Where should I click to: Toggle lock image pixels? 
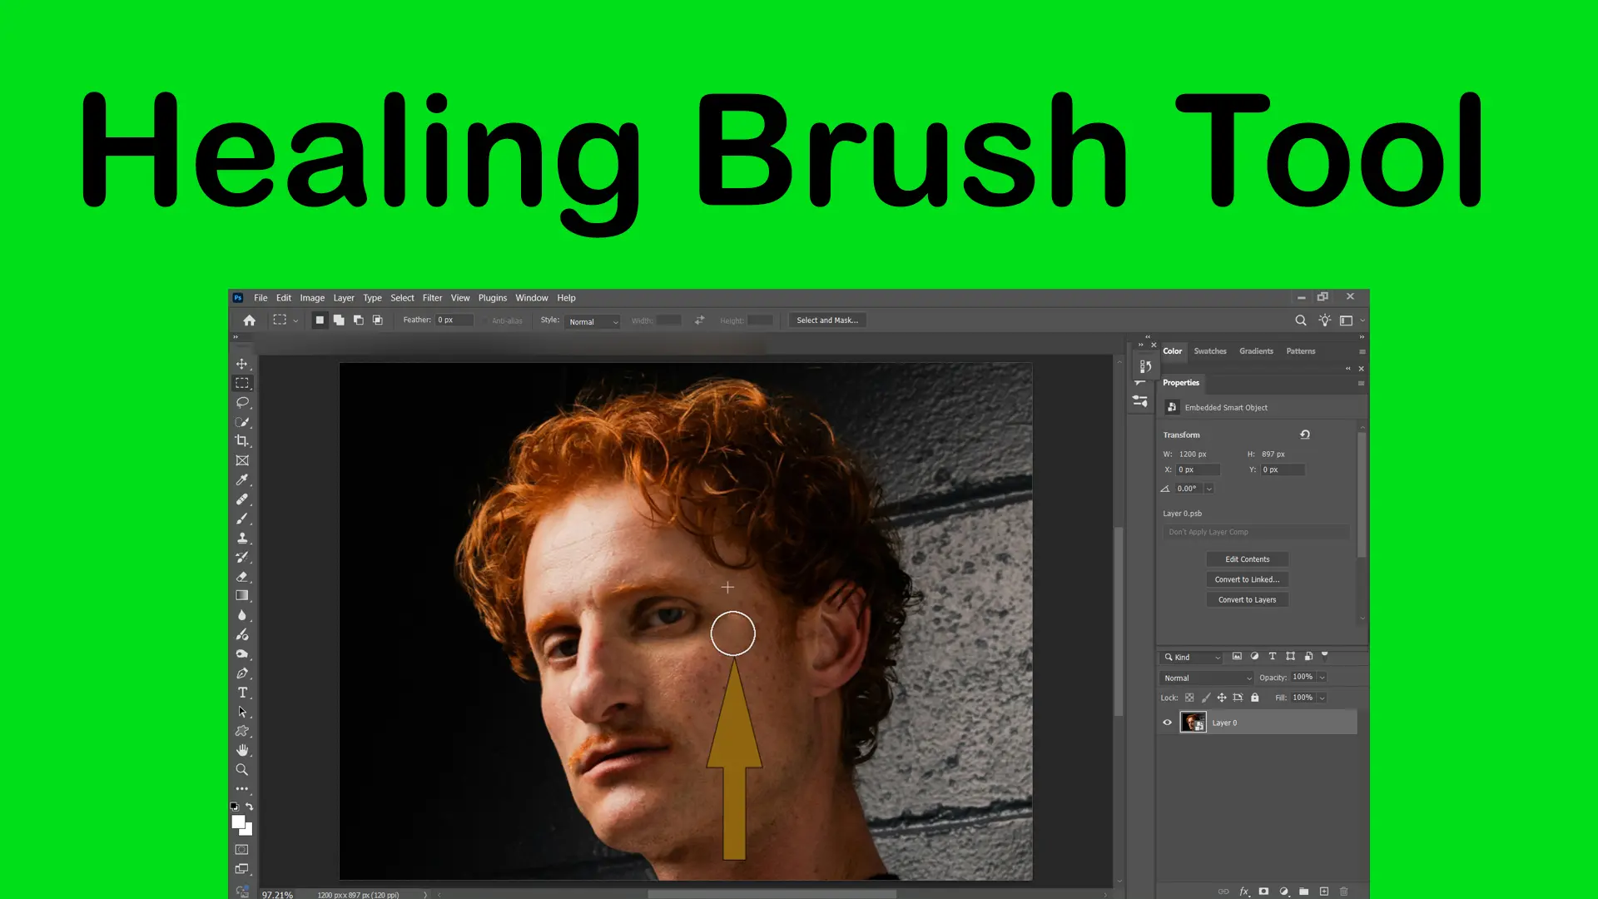point(1206,698)
